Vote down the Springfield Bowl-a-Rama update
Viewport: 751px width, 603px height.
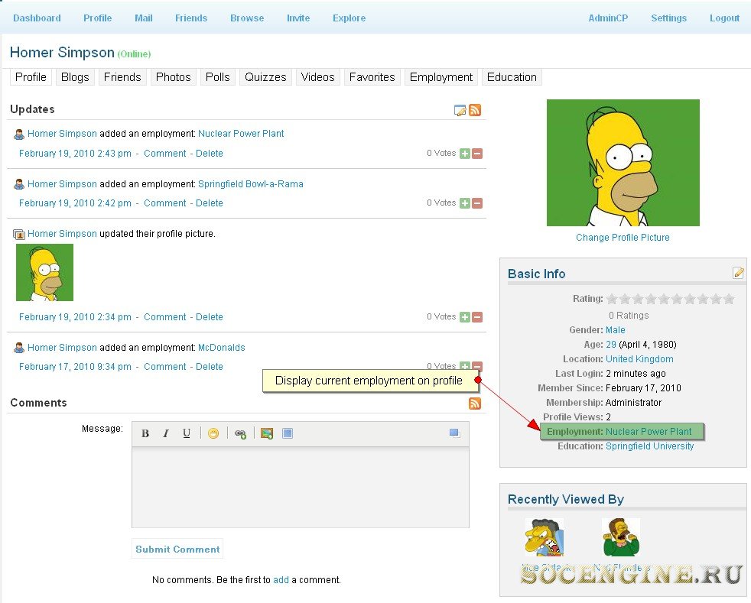coord(477,203)
